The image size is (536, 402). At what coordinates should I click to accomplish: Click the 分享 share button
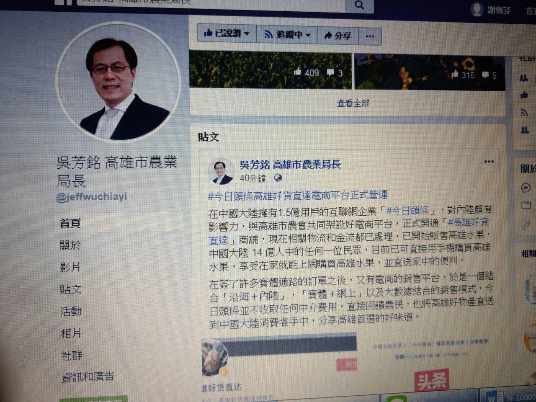(x=338, y=36)
